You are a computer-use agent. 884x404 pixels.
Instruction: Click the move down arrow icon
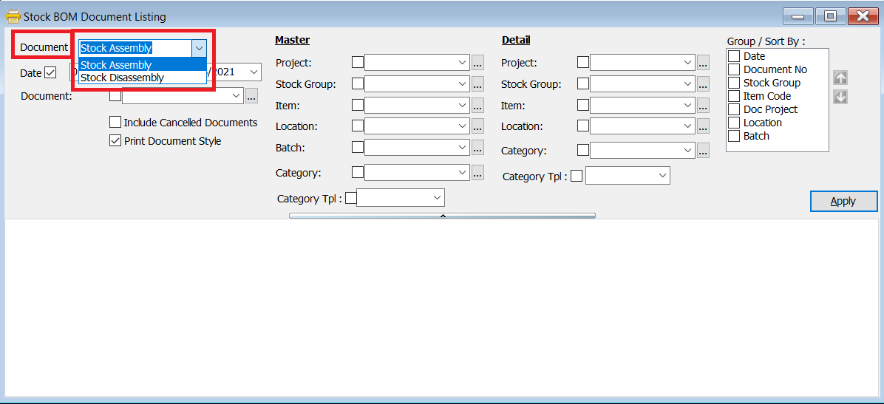point(840,97)
